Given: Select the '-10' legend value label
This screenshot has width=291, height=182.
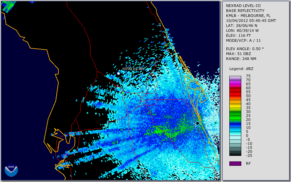Looking at the screenshot, I should click(x=249, y=144).
